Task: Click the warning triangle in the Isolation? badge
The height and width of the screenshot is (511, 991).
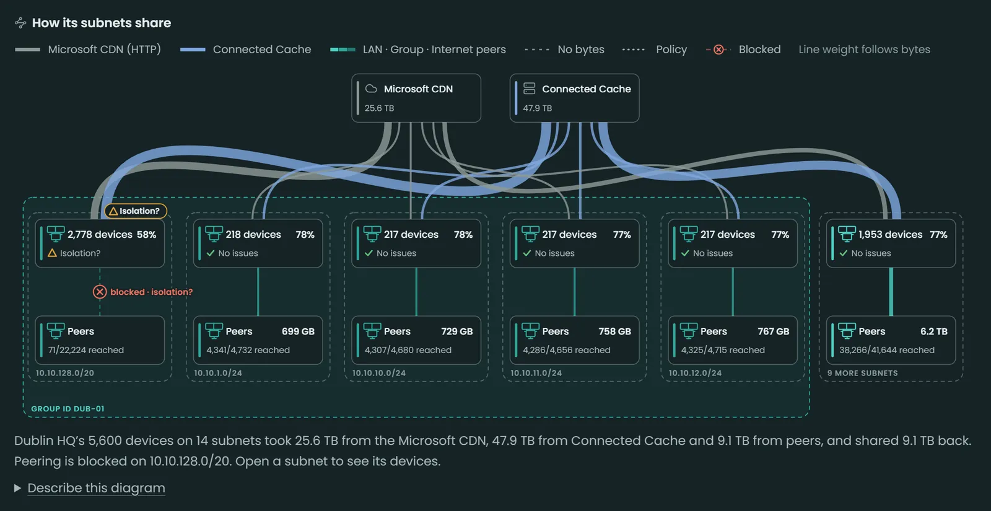Action: pyautogui.click(x=113, y=211)
